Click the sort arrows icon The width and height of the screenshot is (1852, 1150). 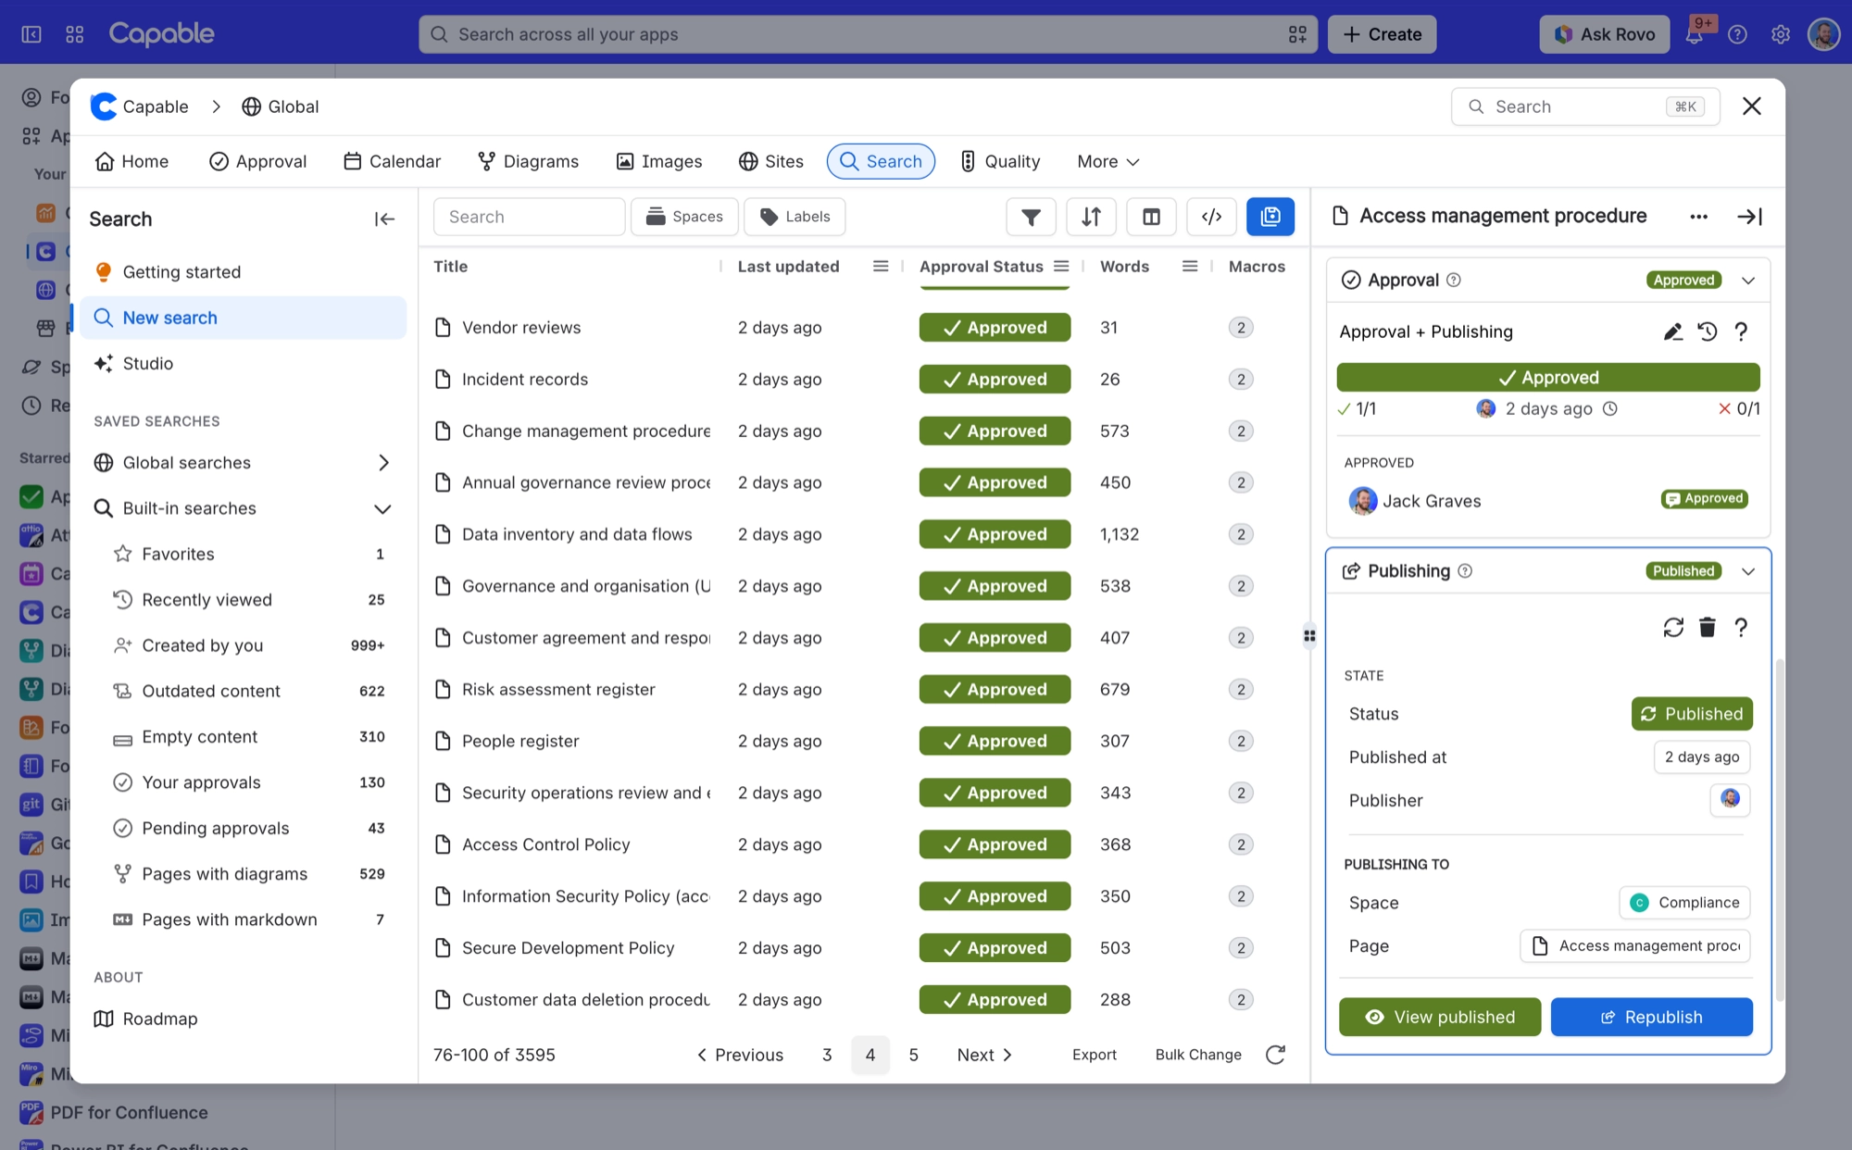1091,217
